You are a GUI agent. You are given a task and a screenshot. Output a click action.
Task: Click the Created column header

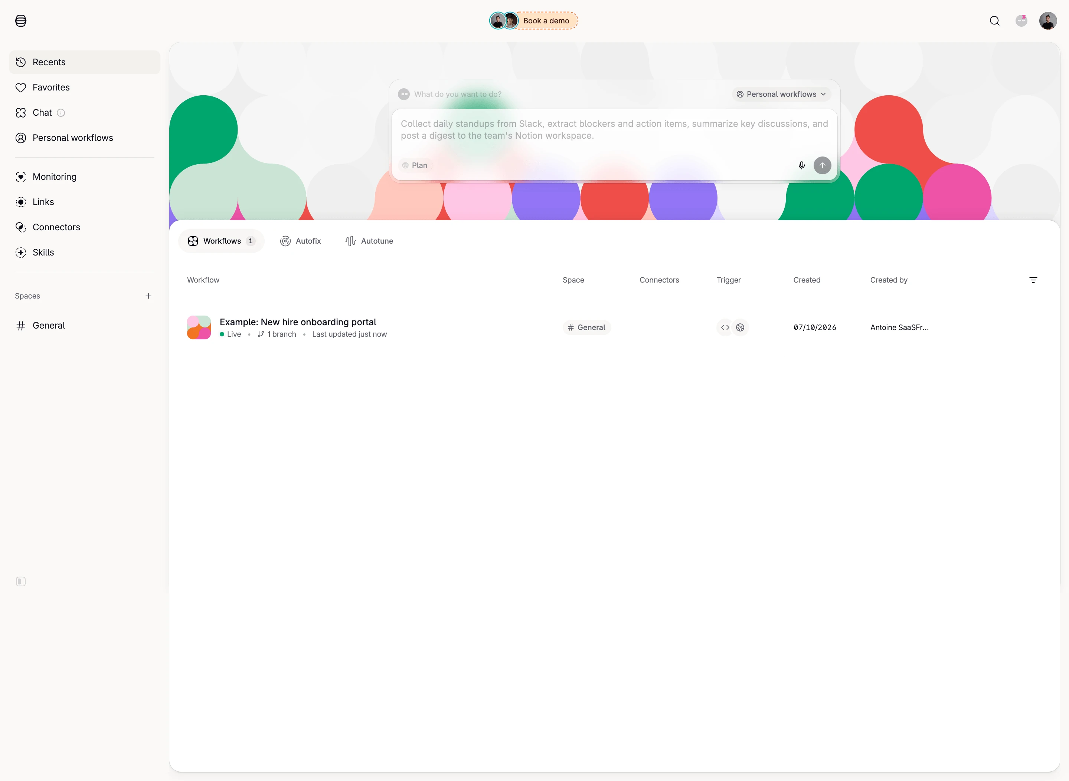click(806, 280)
